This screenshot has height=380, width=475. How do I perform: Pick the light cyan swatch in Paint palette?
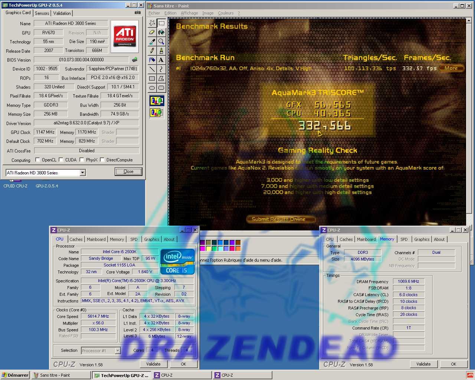(x=220, y=248)
